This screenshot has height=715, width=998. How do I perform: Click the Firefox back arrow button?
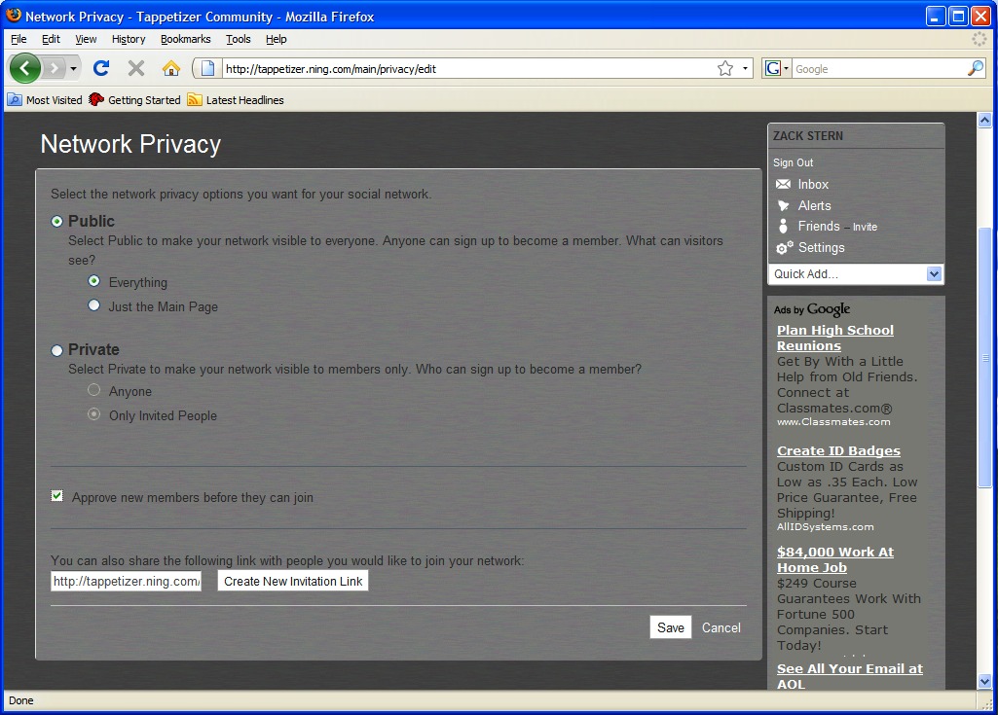(x=25, y=68)
